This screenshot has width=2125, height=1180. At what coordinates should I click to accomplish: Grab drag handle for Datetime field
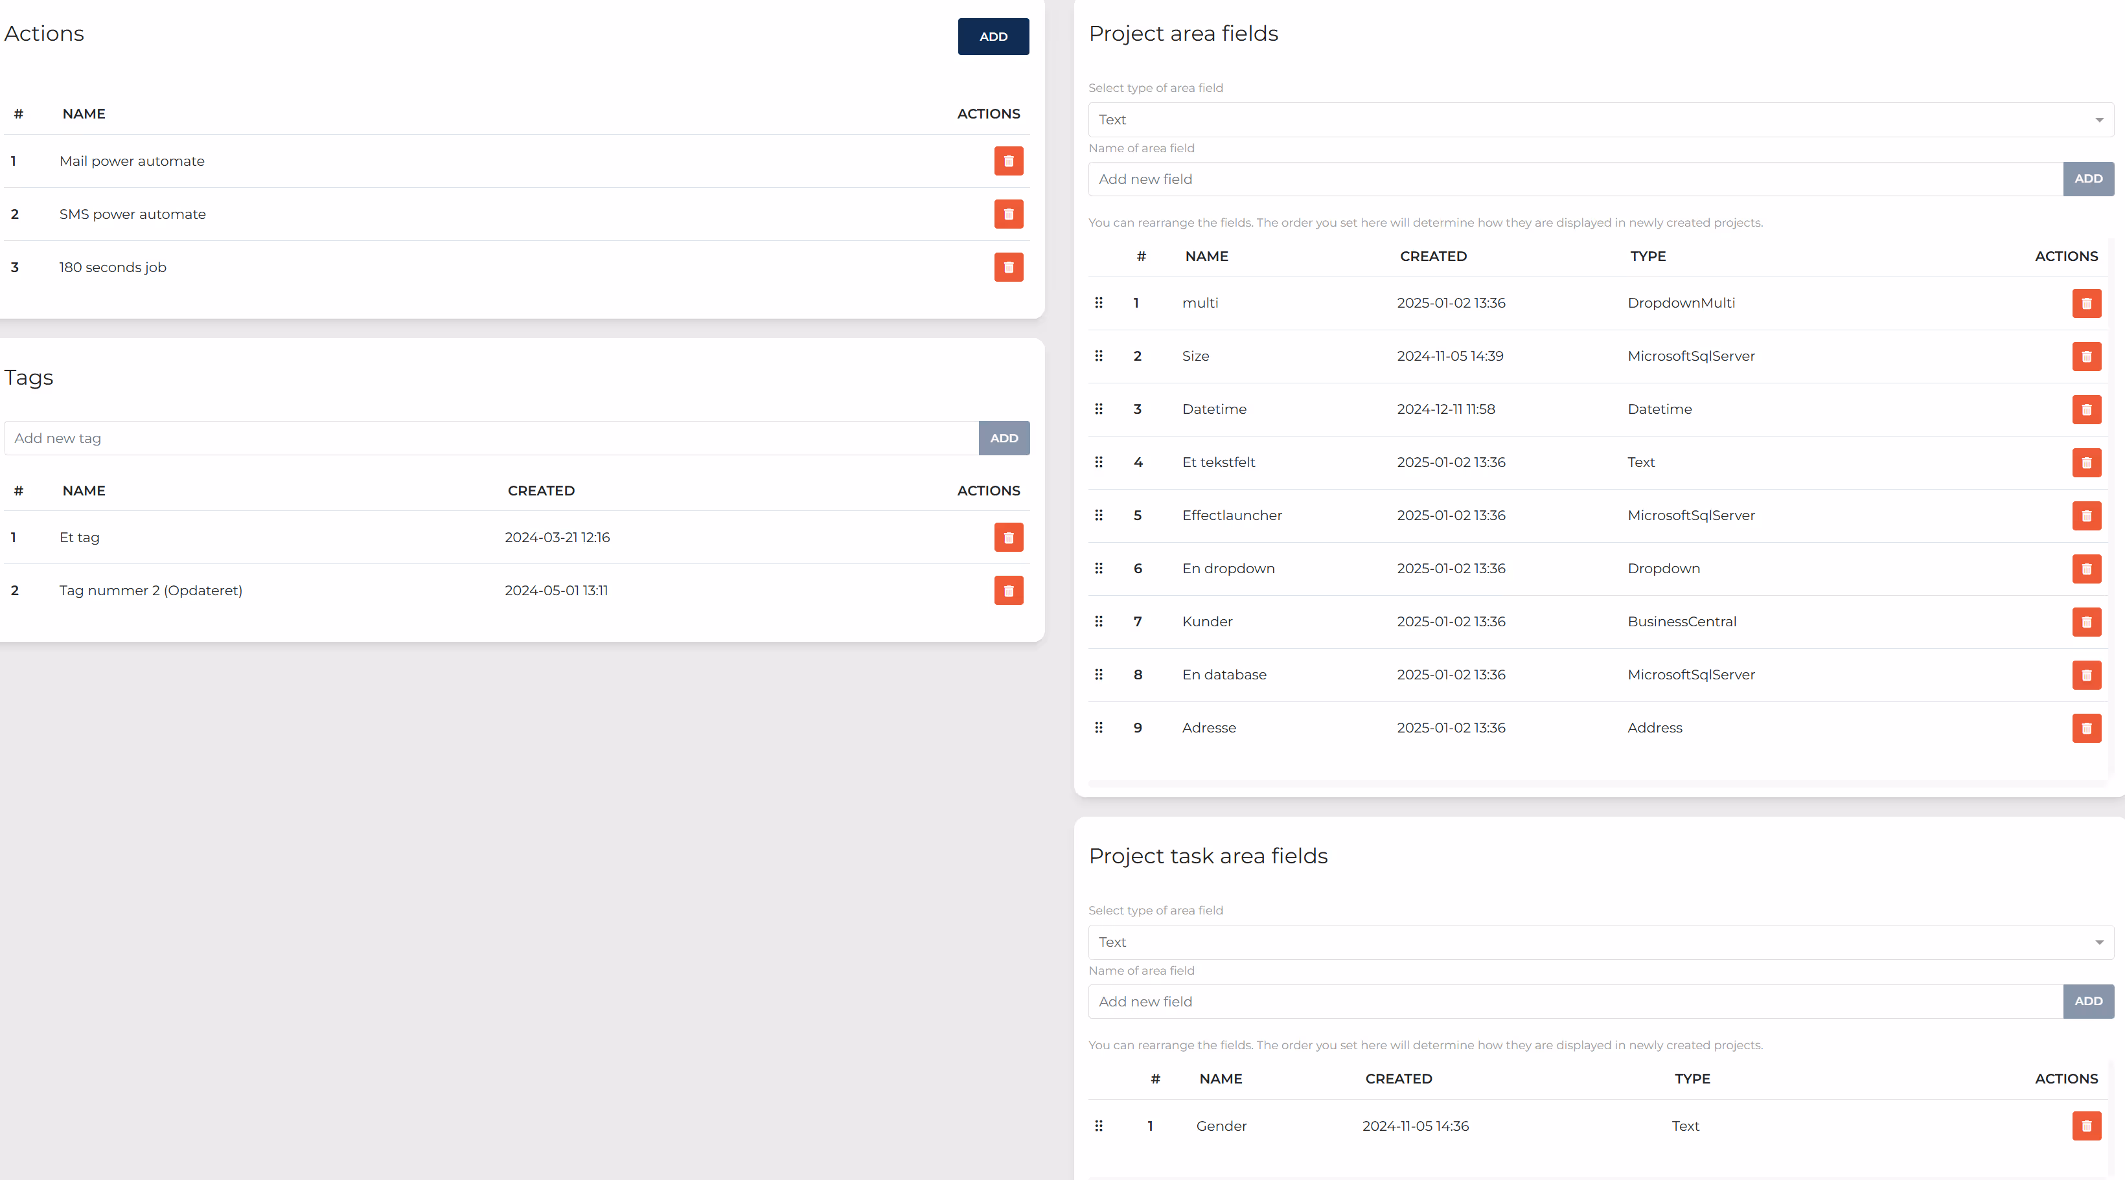click(x=1098, y=409)
